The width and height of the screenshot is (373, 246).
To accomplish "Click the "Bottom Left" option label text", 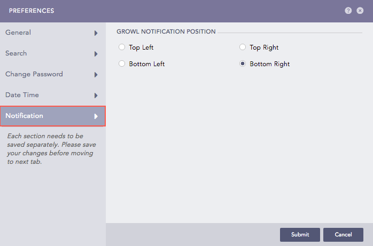I will pyautogui.click(x=147, y=64).
